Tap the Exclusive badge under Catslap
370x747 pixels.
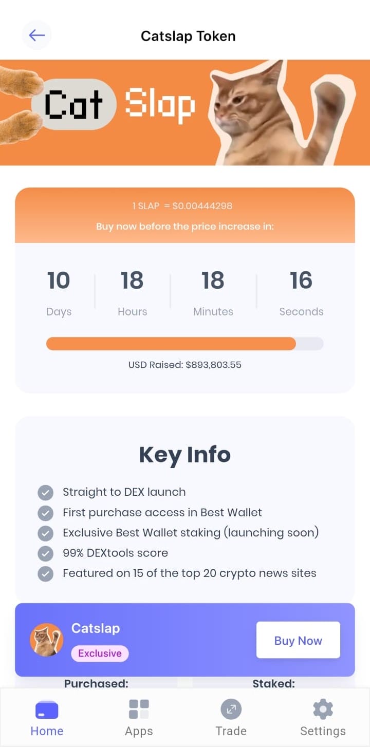(x=100, y=653)
